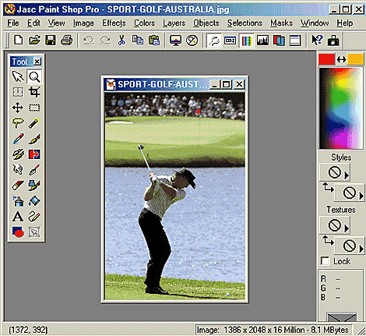Viewport: 366px width, 336px height.
Task: Click the cursor coordinates in status bar
Action: [x=28, y=330]
